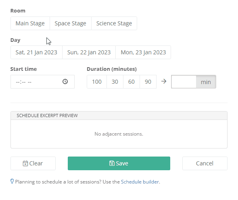The height and width of the screenshot is (200, 238).
Task: Set duration to 100 minutes preset
Action: (x=97, y=82)
